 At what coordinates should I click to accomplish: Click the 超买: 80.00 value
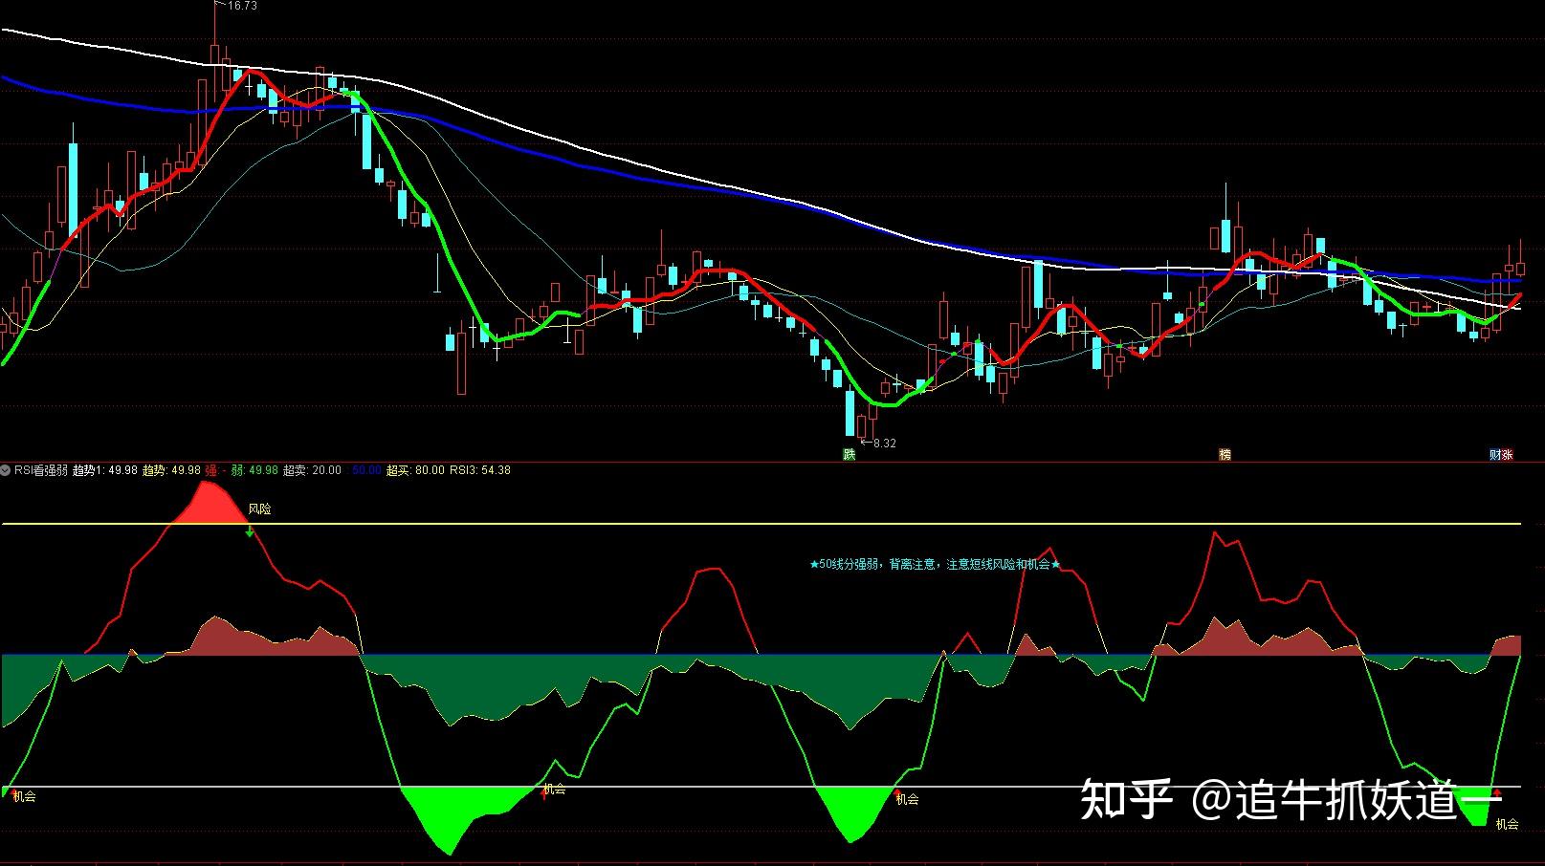[415, 470]
